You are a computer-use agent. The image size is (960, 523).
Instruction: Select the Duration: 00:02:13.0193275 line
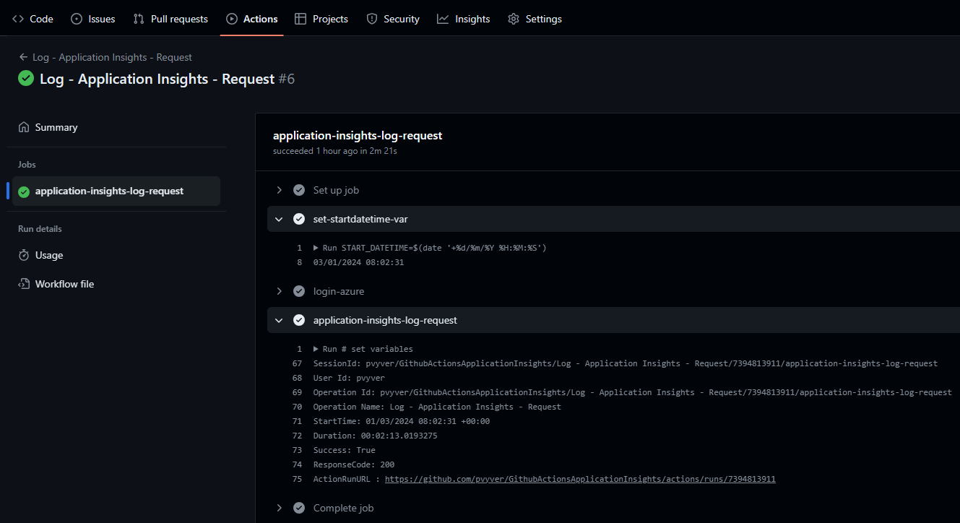tap(375, 436)
